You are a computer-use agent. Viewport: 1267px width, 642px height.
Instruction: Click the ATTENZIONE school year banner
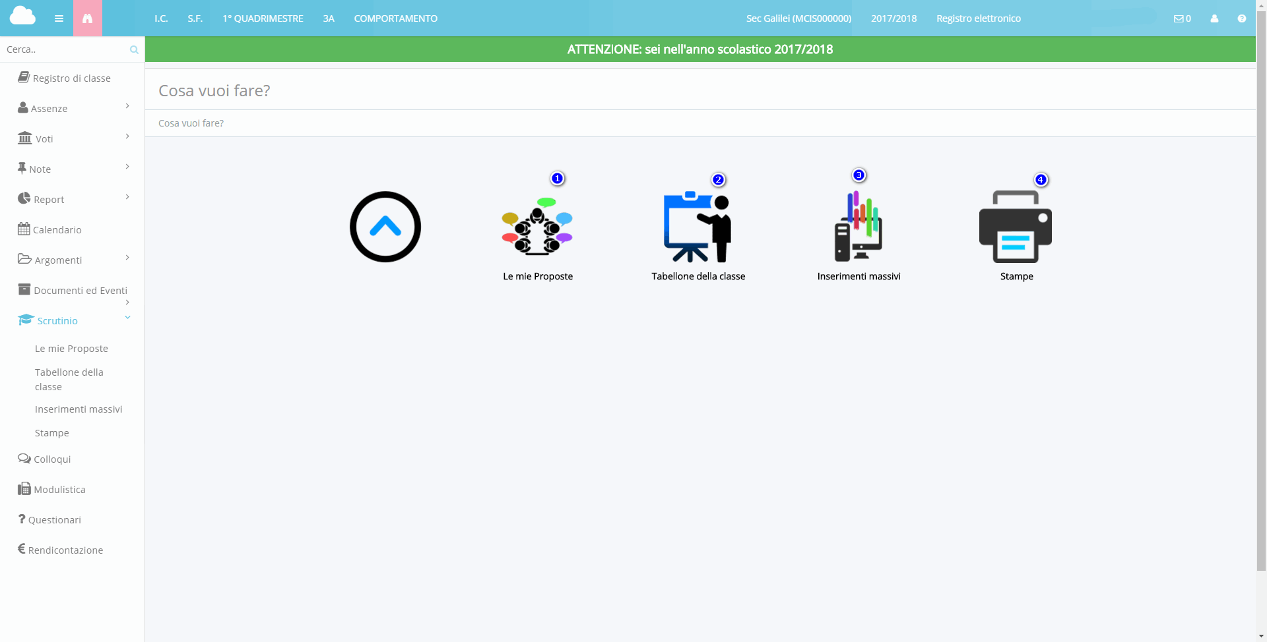[700, 49]
